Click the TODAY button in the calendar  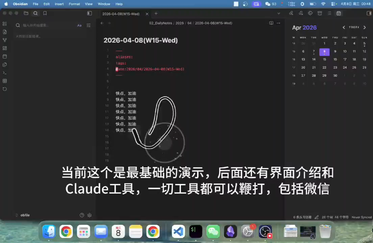(x=354, y=27)
